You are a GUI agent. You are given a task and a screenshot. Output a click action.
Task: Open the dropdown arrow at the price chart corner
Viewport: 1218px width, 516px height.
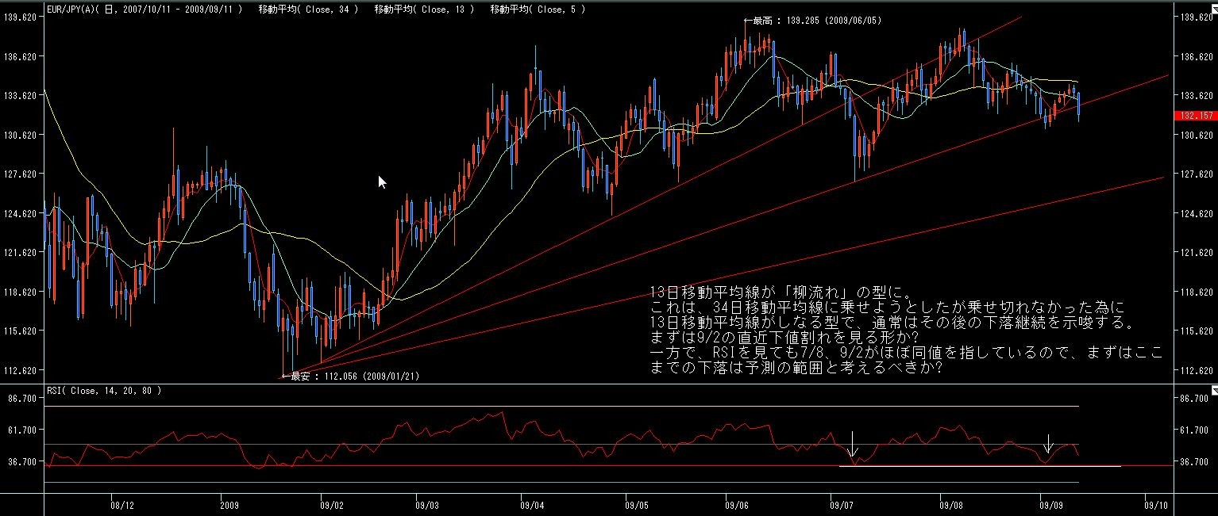1213,10
